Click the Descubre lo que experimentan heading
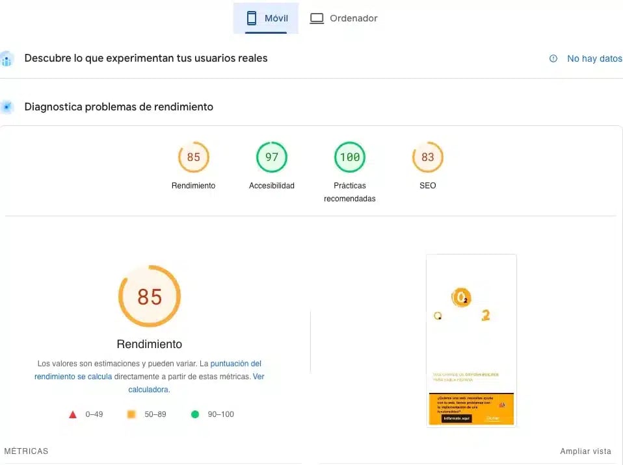Screen dimensions: 623x465 pos(146,58)
